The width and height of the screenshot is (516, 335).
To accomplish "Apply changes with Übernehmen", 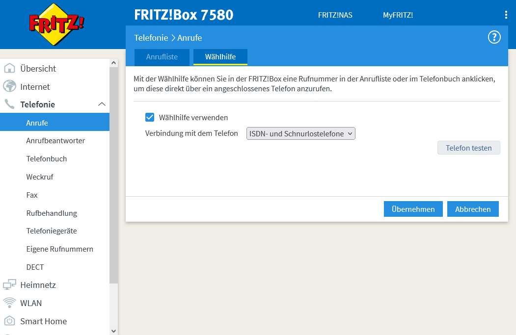I will 413,209.
